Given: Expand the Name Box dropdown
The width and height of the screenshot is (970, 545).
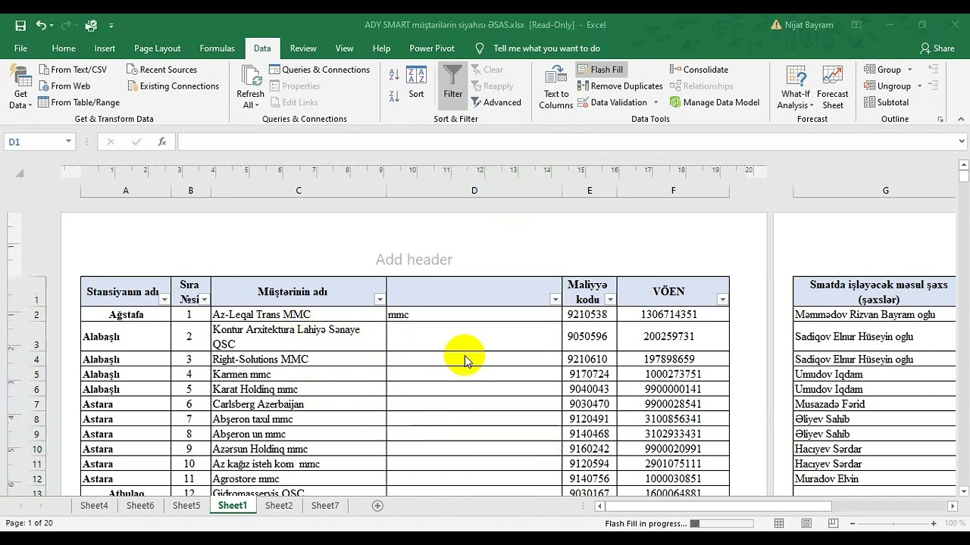Looking at the screenshot, I should (68, 142).
